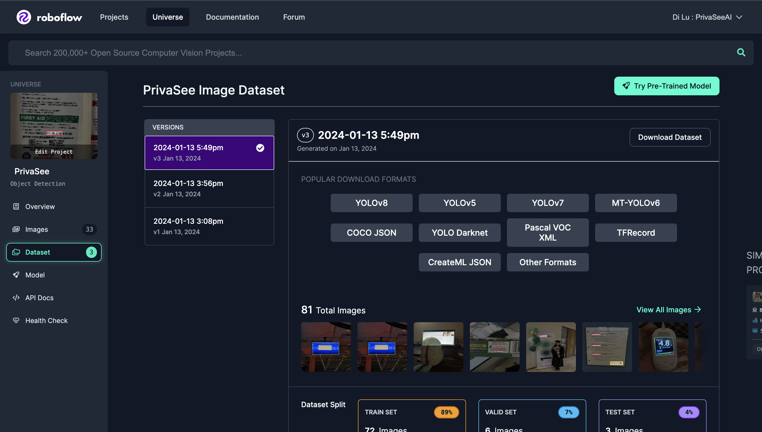Choose the YOLO Darknet download format

tap(460, 233)
